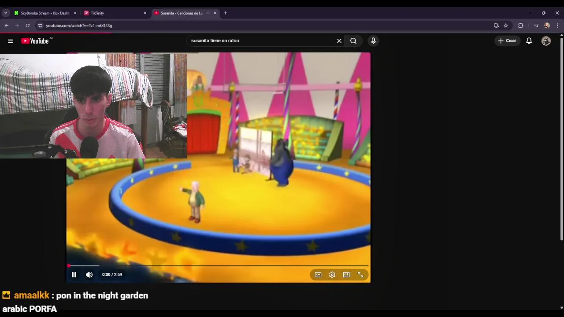564x317 pixels.
Task: Install app icon in address bar
Action: coord(496,26)
